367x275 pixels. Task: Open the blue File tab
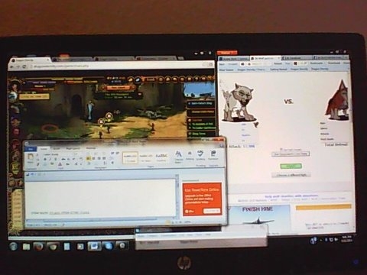click(31, 149)
